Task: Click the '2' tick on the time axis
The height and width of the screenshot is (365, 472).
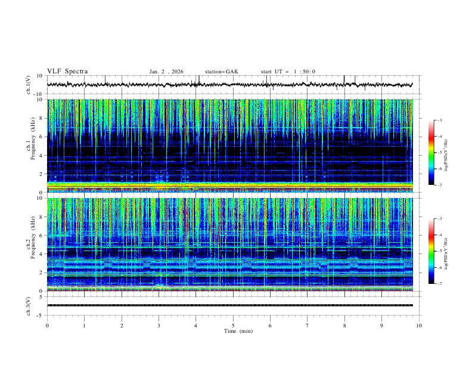Action: (122, 326)
